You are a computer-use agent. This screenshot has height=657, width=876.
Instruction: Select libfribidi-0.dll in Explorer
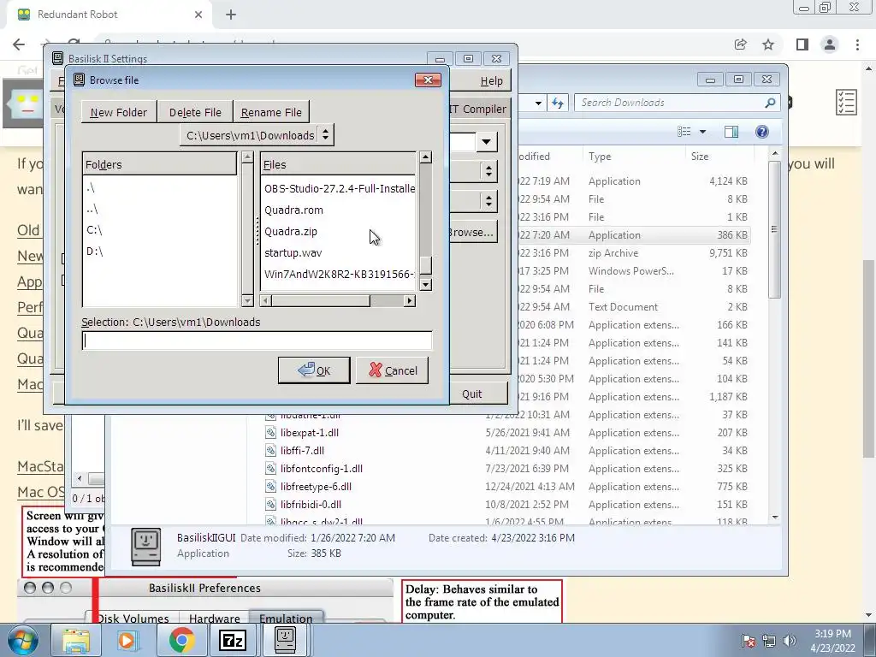[311, 504]
